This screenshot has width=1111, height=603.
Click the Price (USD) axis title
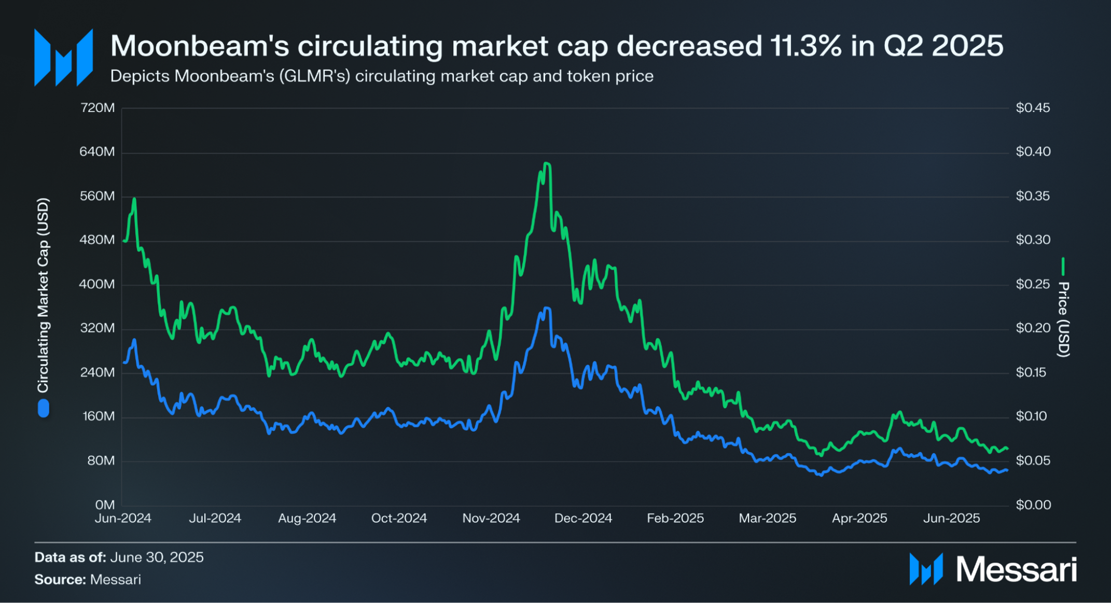click(1063, 319)
